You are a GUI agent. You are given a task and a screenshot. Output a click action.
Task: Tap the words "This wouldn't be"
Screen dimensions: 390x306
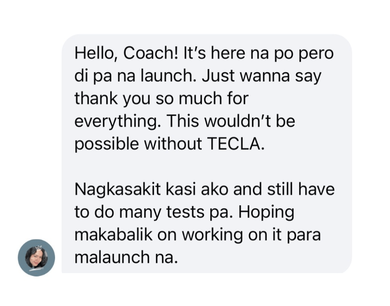pyautogui.click(x=231, y=122)
